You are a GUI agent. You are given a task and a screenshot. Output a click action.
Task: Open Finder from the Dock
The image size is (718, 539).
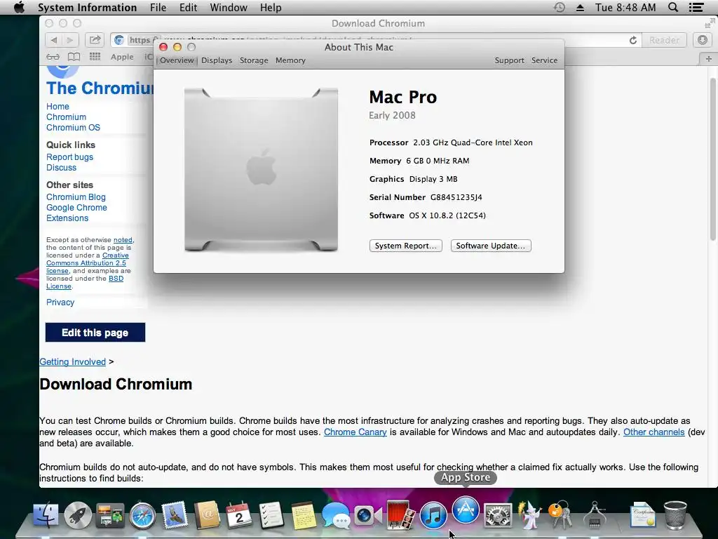pos(46,515)
